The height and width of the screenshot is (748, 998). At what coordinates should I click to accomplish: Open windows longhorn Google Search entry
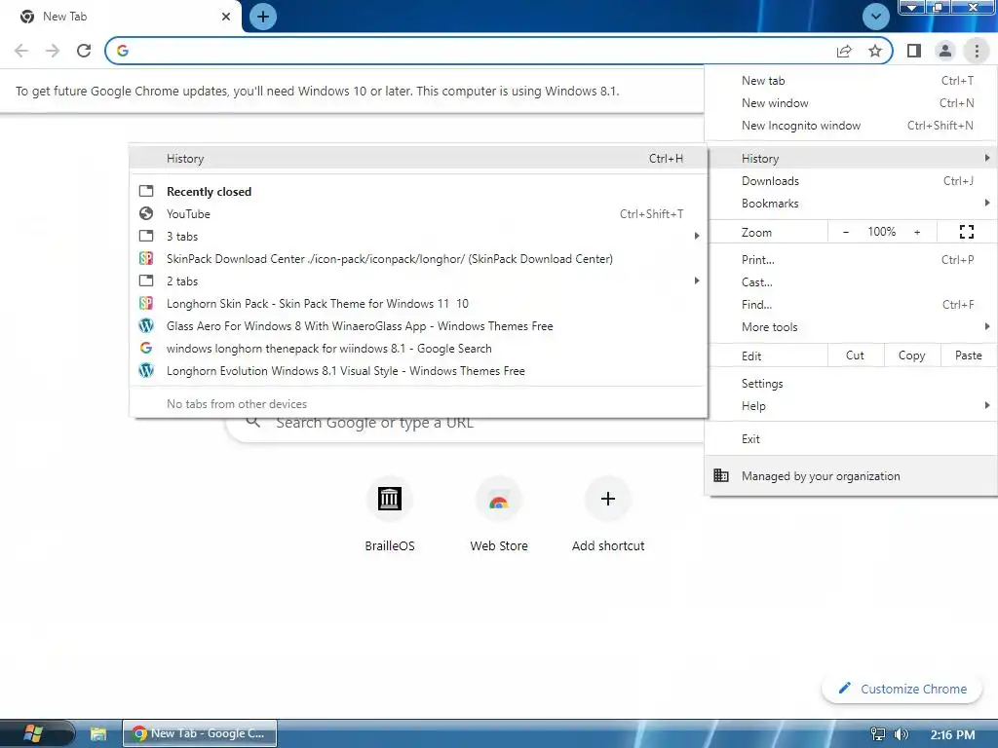418,349
